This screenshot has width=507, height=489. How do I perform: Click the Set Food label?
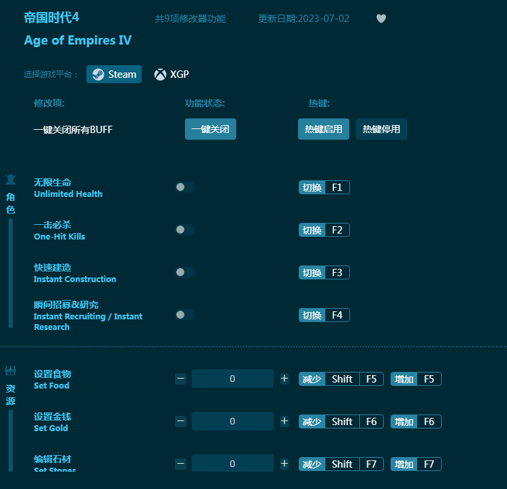tap(51, 385)
